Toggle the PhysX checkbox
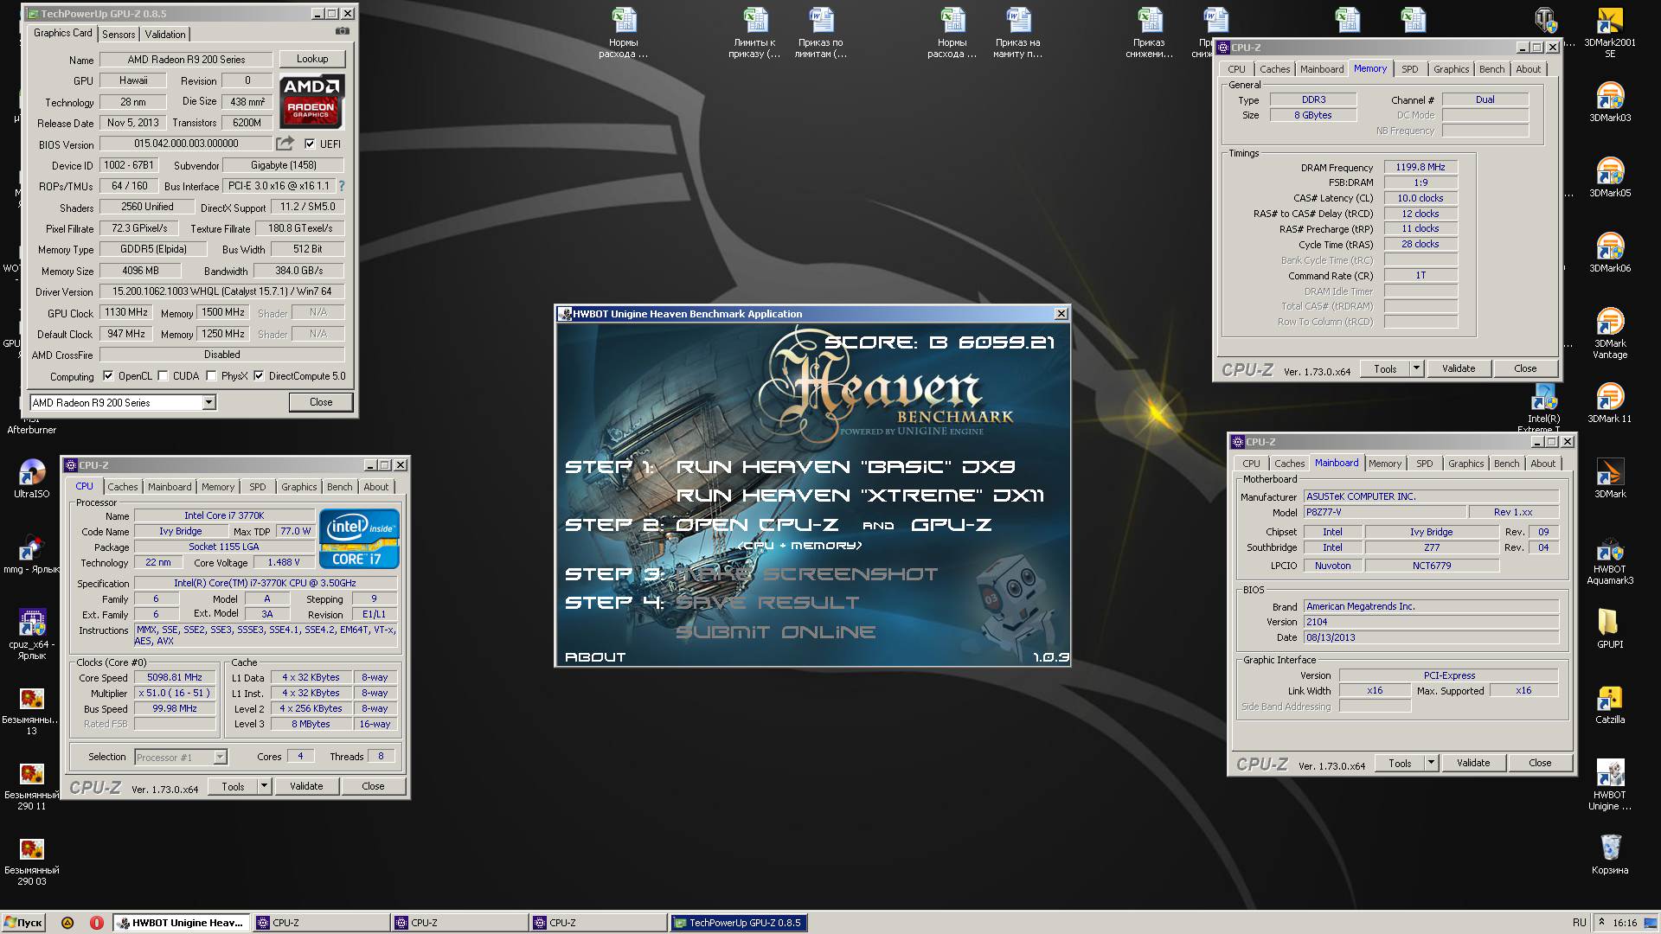The image size is (1661, 934). click(211, 375)
